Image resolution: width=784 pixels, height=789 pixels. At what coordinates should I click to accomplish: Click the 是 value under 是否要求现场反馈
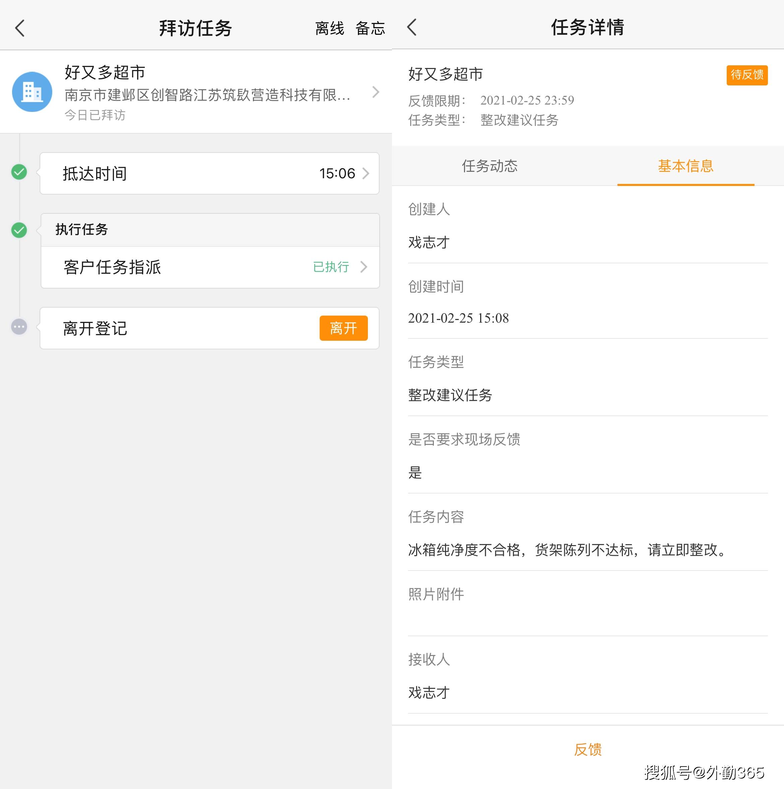pyautogui.click(x=415, y=472)
